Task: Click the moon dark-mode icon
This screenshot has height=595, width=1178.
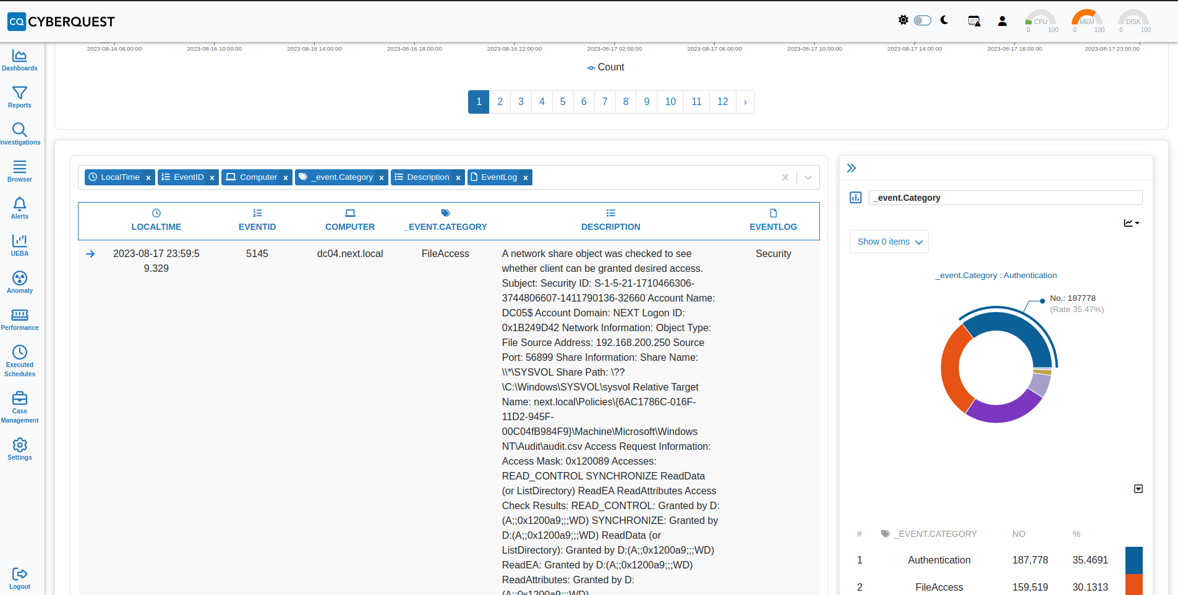Action: (x=944, y=20)
